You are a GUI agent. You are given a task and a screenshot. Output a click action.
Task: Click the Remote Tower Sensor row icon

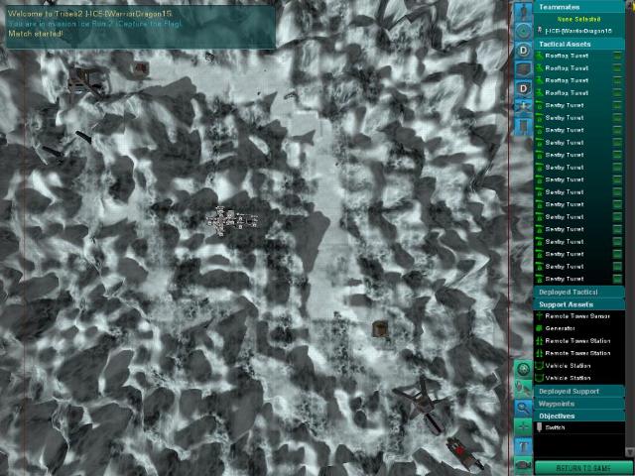pyautogui.click(x=539, y=316)
